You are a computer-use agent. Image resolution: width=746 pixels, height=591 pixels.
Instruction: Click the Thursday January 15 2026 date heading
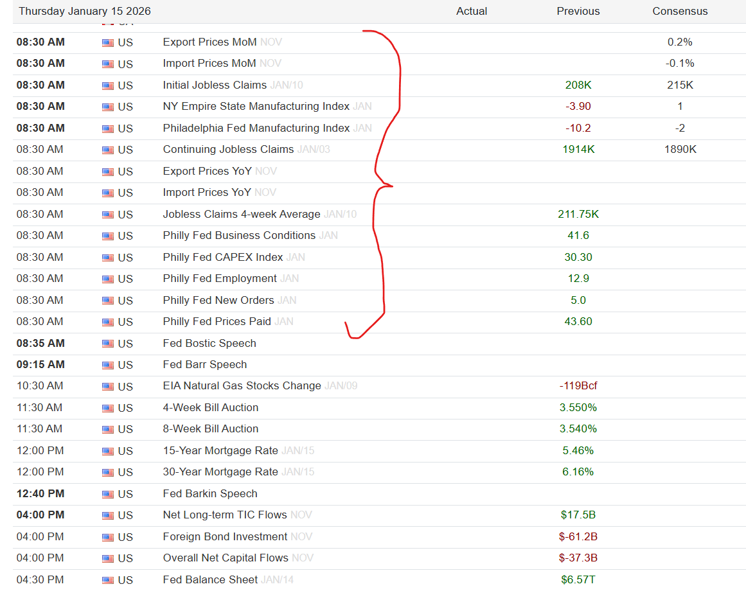coord(85,12)
